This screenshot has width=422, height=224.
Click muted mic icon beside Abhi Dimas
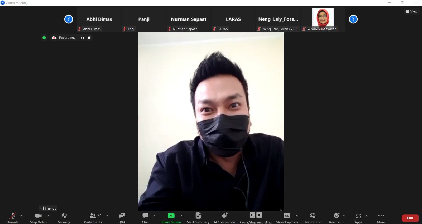point(80,29)
